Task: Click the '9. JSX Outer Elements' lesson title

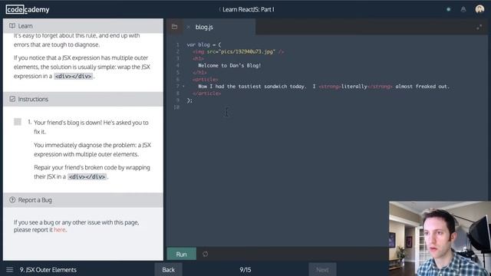Action: [48, 269]
